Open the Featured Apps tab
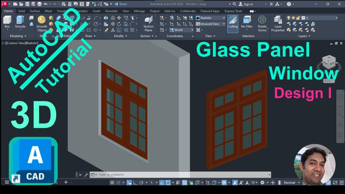Image resolution: width=345 pixels, height=194 pixels. click(210, 11)
